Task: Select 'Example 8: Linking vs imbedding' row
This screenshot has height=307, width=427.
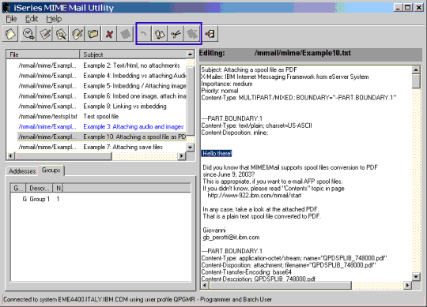Action: click(102, 107)
